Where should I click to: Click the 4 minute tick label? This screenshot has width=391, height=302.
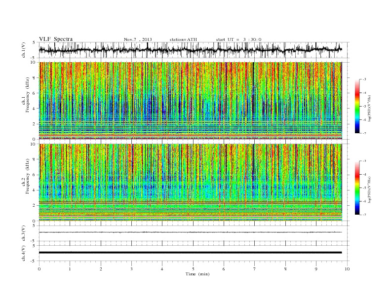[x=162, y=269]
